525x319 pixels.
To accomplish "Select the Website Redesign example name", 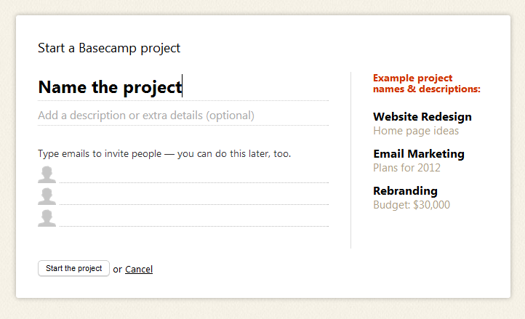I will 422,116.
